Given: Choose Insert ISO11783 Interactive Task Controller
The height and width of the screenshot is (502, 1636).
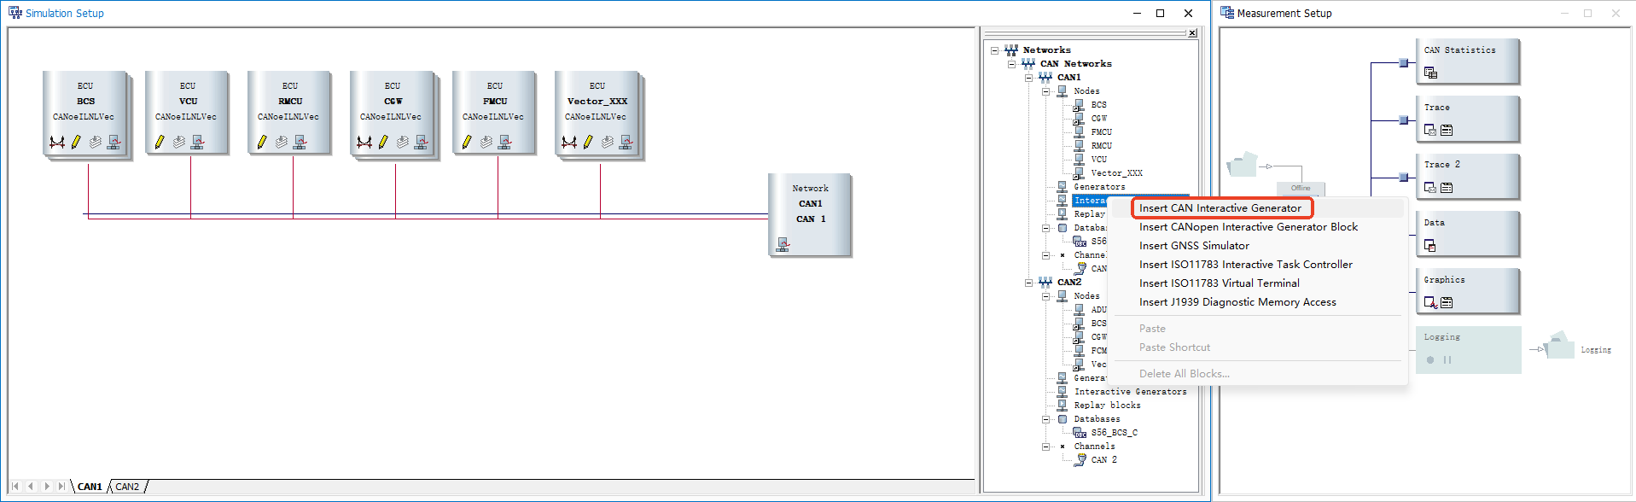Looking at the screenshot, I should click(x=1246, y=265).
